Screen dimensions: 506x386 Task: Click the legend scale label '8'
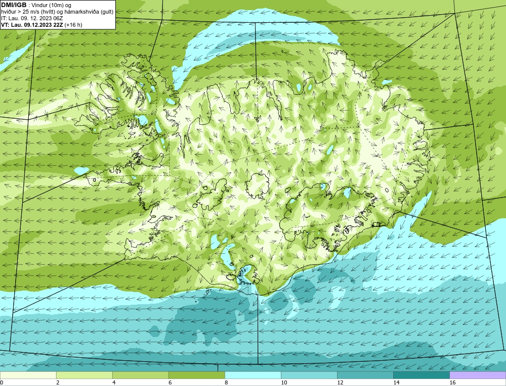[x=226, y=382]
